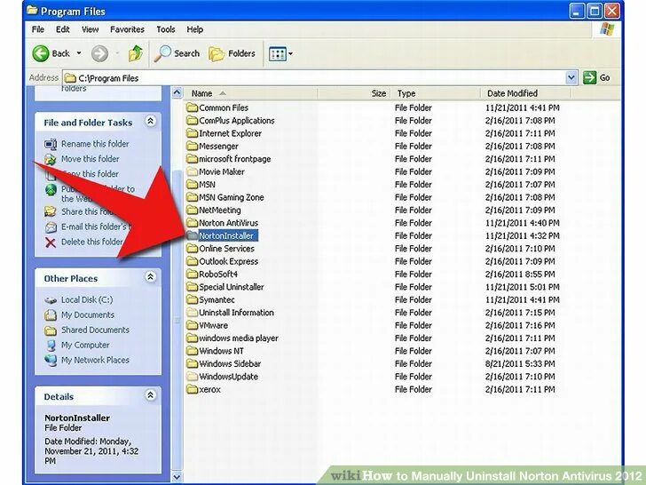646x485 pixels.
Task: Select the RoboSoft4 folder icon
Action: coord(192,274)
